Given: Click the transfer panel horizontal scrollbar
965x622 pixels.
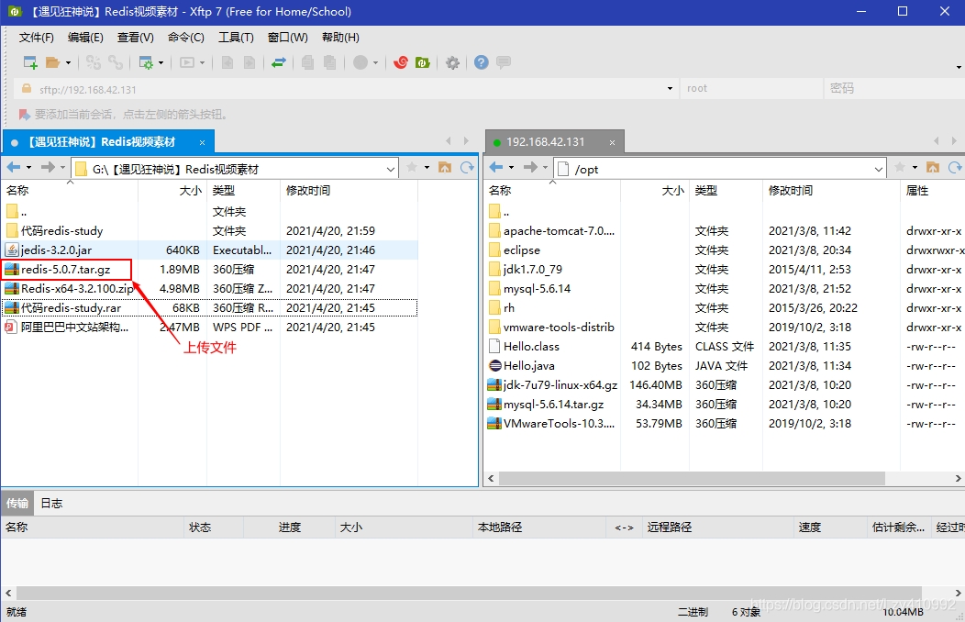Looking at the screenshot, I should [469, 593].
